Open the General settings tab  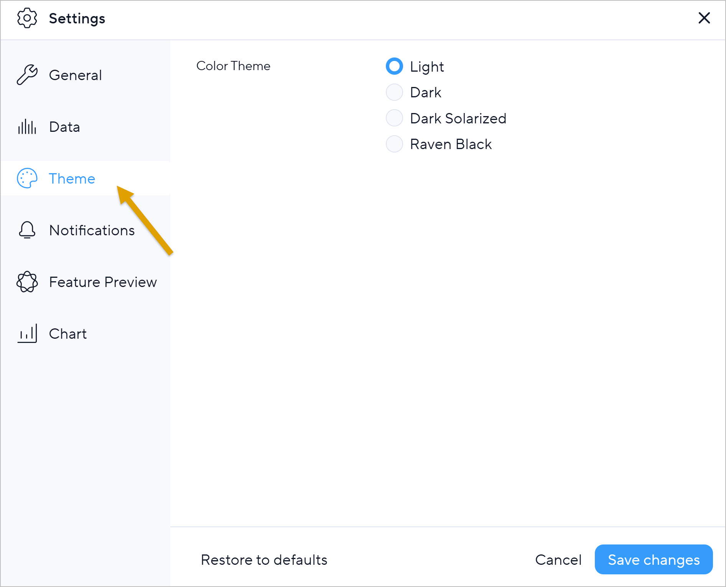[x=76, y=75]
